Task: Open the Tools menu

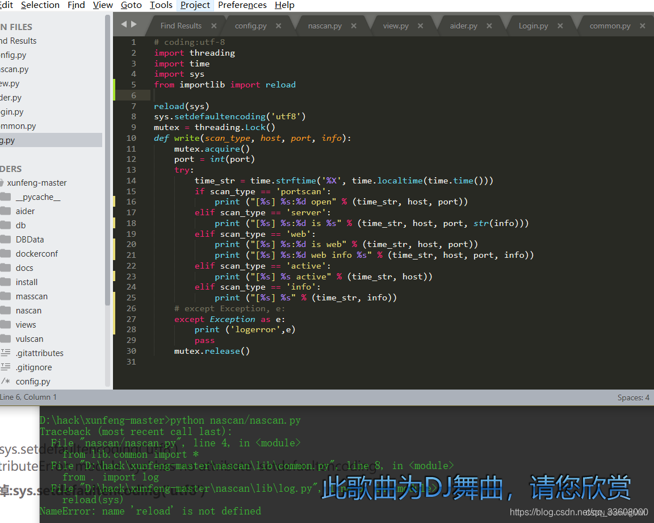Action: [x=161, y=5]
